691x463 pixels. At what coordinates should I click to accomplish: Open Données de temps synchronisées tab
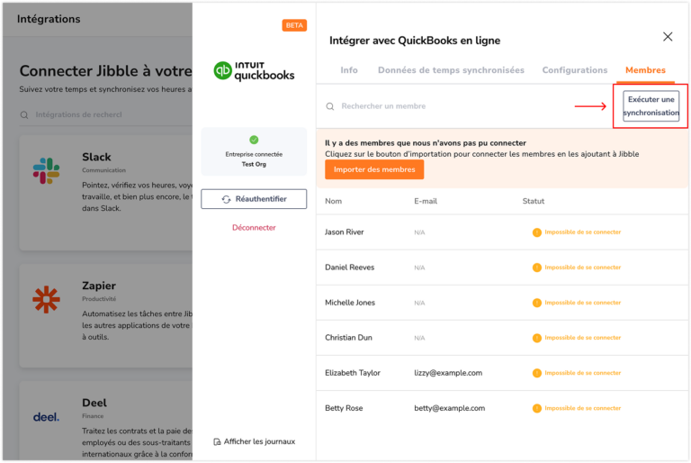tap(451, 70)
